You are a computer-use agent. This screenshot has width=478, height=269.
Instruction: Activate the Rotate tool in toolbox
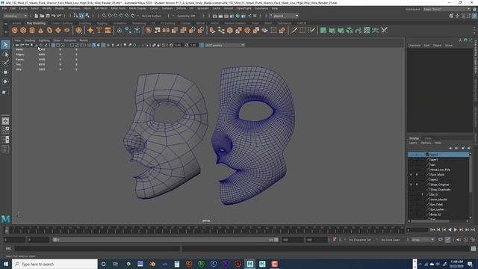point(5,81)
